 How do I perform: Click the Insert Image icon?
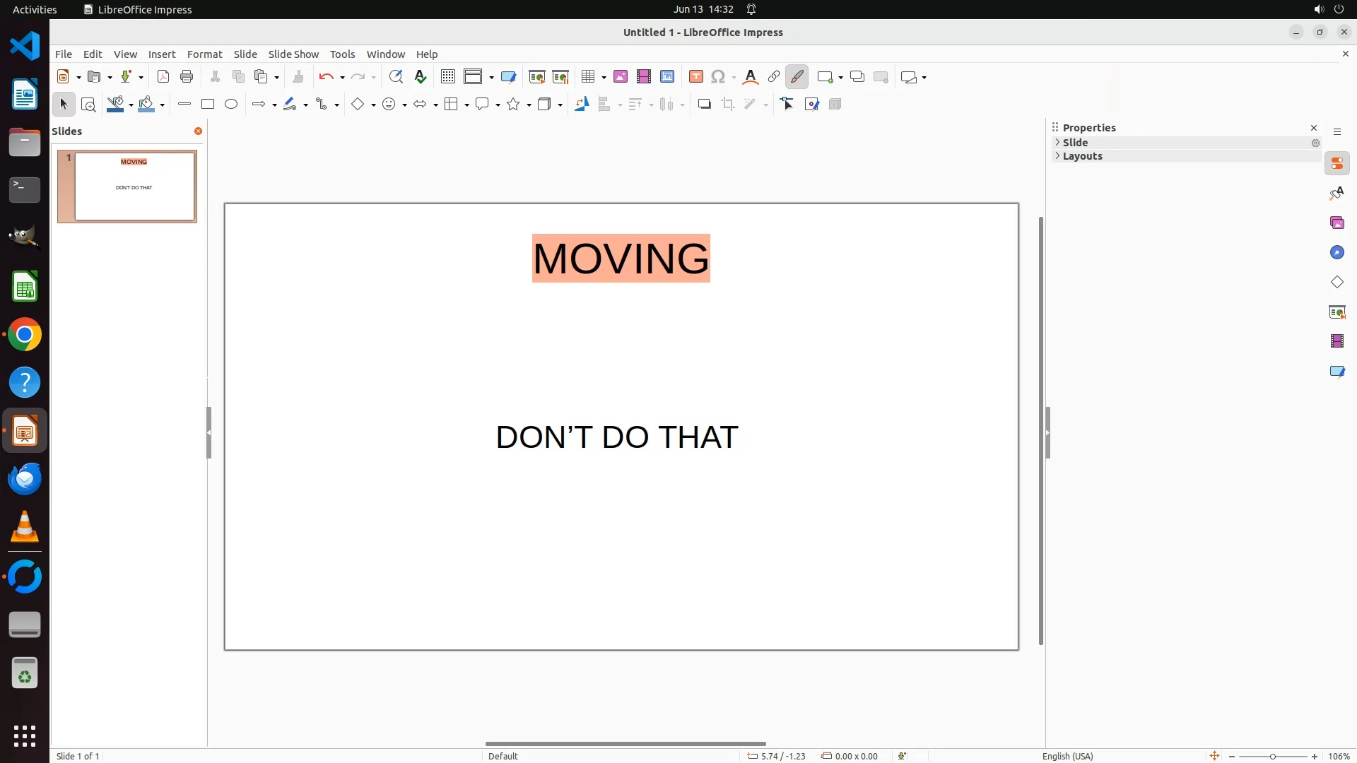pos(621,77)
